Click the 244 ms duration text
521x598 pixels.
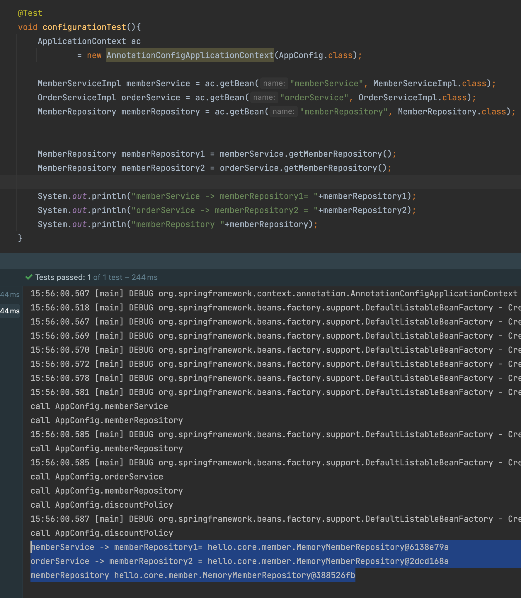pyautogui.click(x=144, y=277)
